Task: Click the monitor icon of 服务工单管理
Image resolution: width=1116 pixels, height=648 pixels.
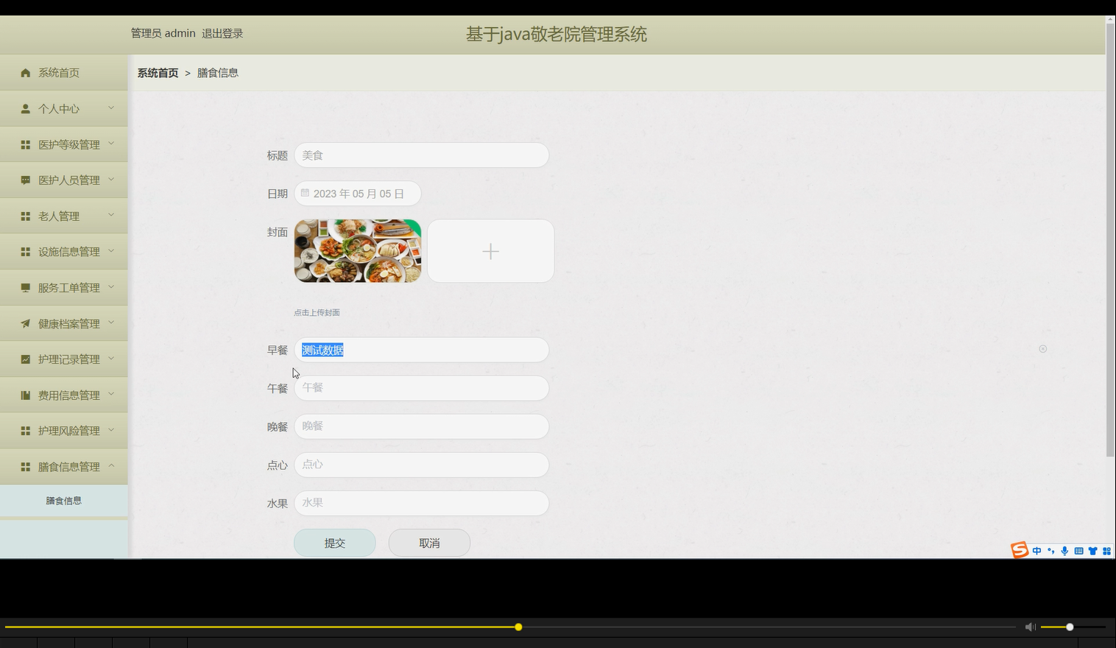Action: click(25, 286)
